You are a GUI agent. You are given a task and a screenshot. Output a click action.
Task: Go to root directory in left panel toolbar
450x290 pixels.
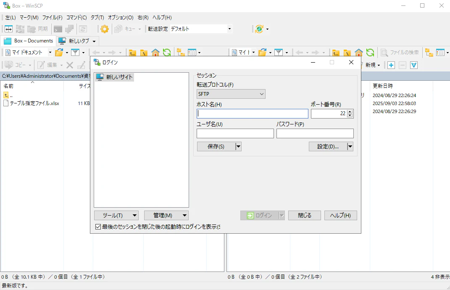point(144,52)
